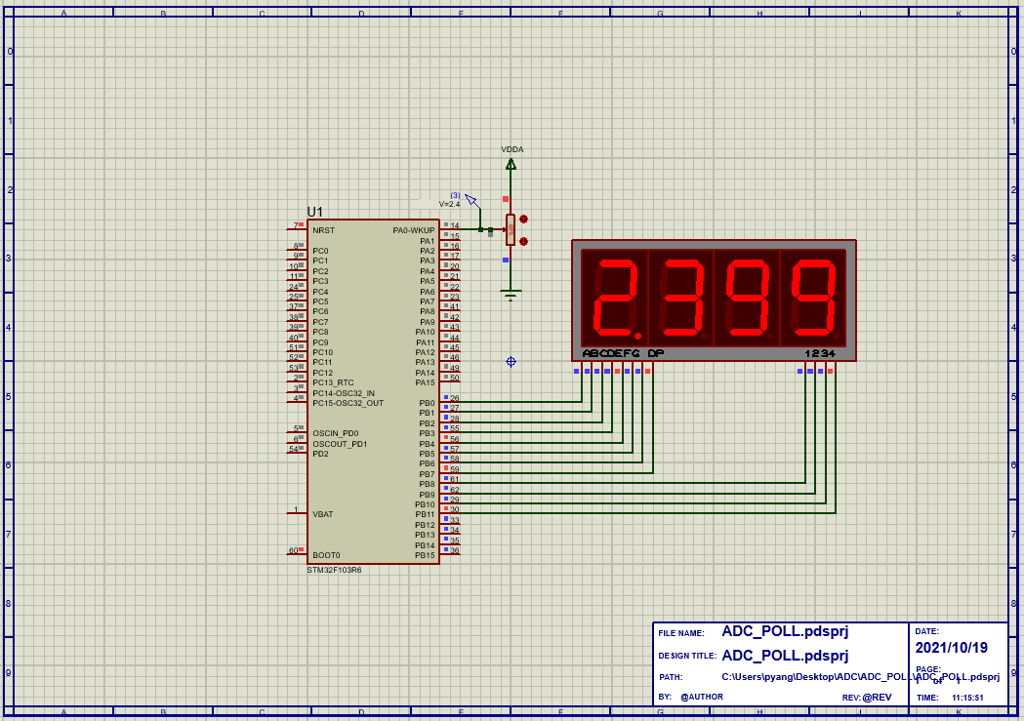This screenshot has width=1024, height=721.
Task: Click the OSCOUT_PD1 pin label
Action: click(340, 444)
